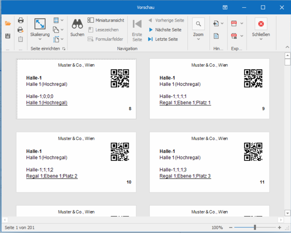This screenshot has height=233, width=291.
Task: Expand the send-as-PDF dropdown arrow
Action: tap(242, 36)
